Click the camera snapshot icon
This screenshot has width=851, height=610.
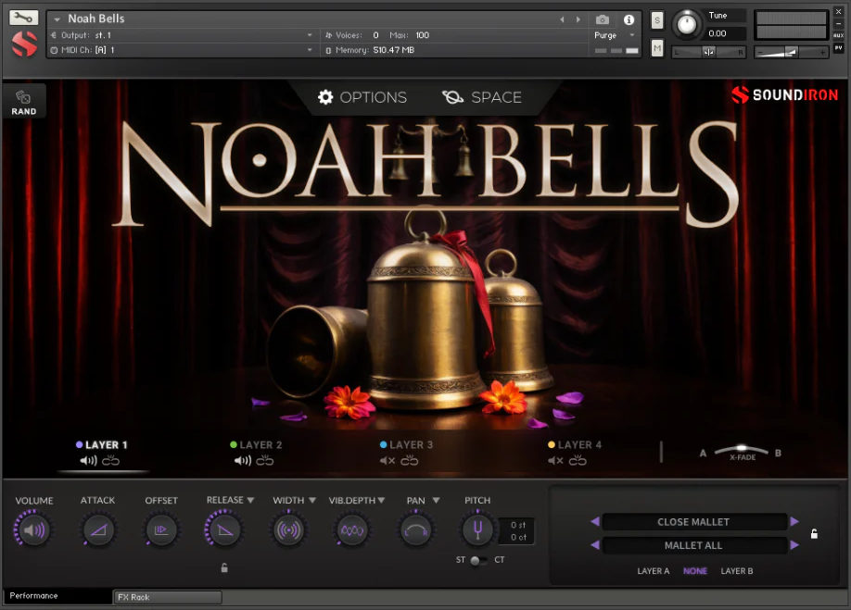click(x=603, y=19)
